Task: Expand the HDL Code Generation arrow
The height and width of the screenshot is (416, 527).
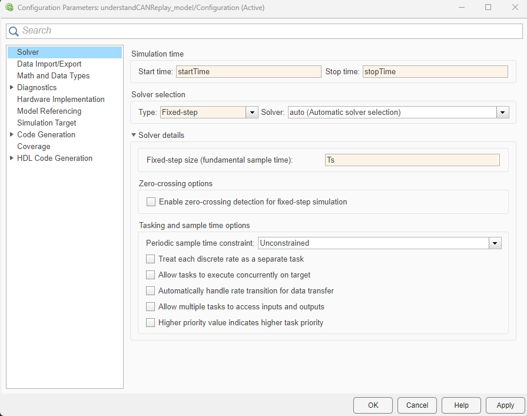Action: point(12,159)
